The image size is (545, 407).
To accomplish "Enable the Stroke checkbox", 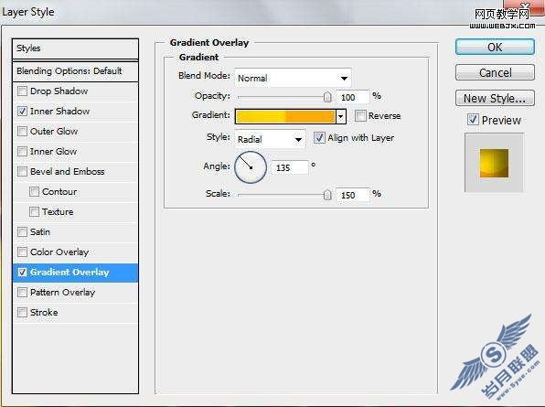I will click(22, 313).
